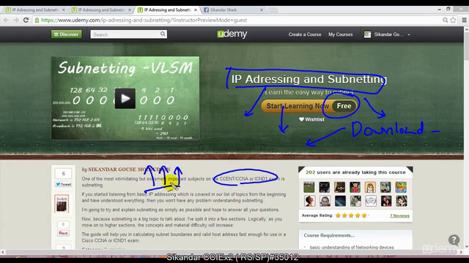
Task: Switch to first IP Adressing and Subnetting tab
Action: click(x=34, y=9)
